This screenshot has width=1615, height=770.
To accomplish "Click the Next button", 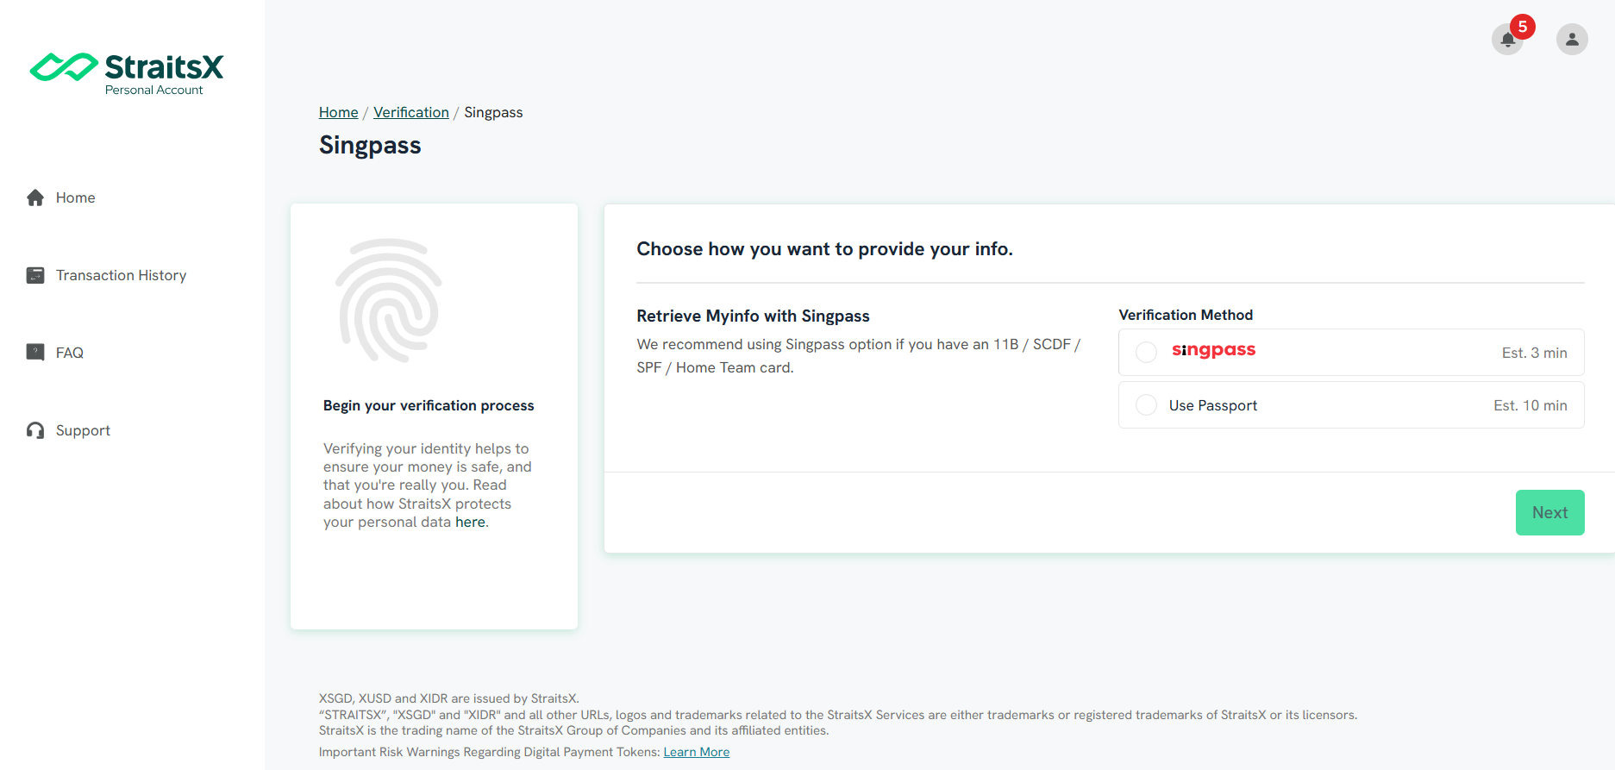I will pyautogui.click(x=1549, y=512).
